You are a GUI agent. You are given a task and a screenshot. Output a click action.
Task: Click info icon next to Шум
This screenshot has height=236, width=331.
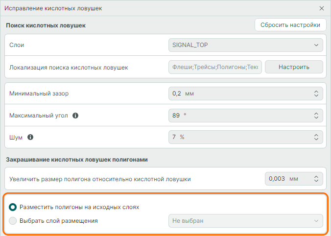[30, 137]
